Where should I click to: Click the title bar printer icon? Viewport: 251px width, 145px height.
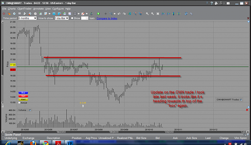[216, 3]
